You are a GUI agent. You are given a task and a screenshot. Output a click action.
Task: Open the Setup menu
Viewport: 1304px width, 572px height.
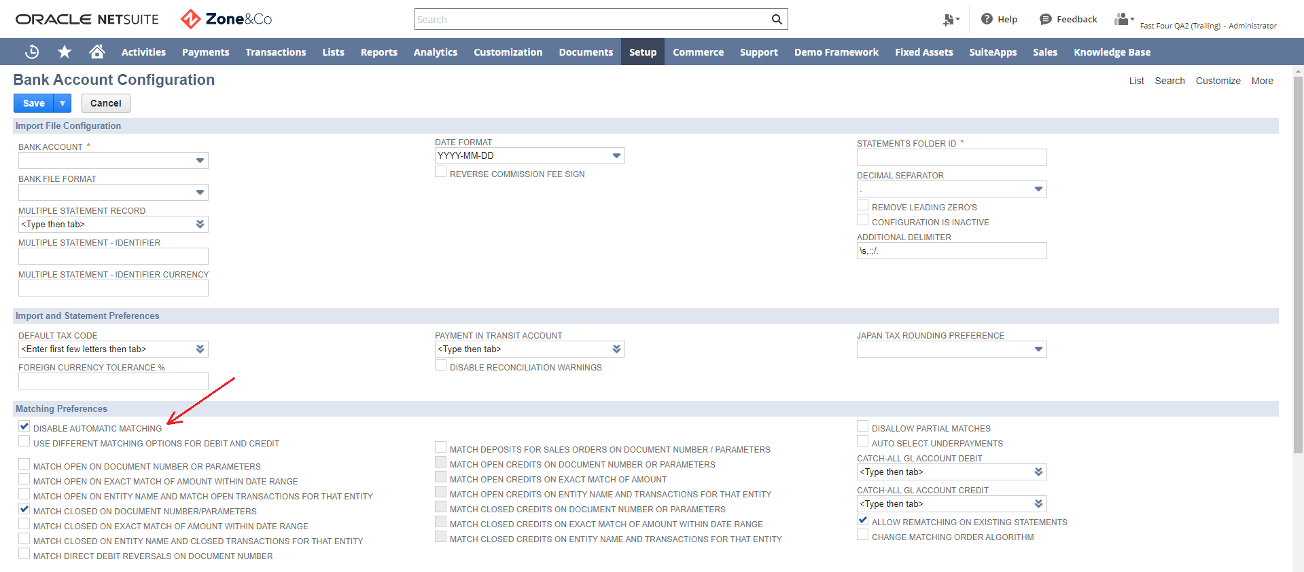[643, 52]
